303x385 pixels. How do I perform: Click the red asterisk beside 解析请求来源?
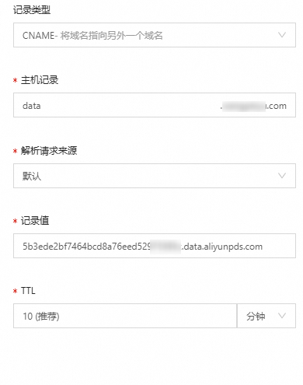tap(15, 151)
